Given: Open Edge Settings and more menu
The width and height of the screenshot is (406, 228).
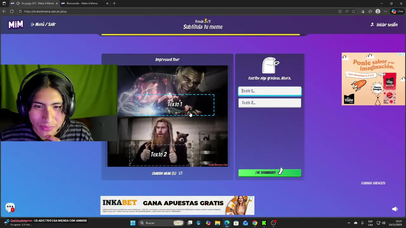Looking at the screenshot, I should click(385, 11).
